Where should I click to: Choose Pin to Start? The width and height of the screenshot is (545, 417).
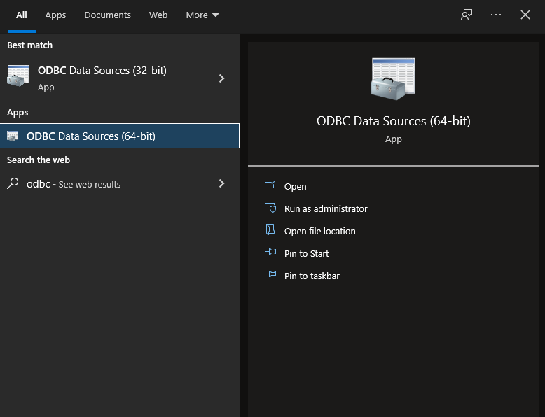coord(306,253)
